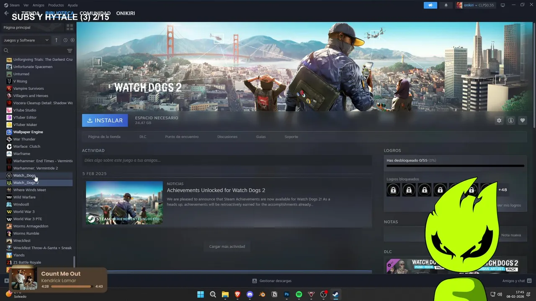Screen dimensions: 536x301
Task: Click the library search magnifier icon
Action: point(6,51)
